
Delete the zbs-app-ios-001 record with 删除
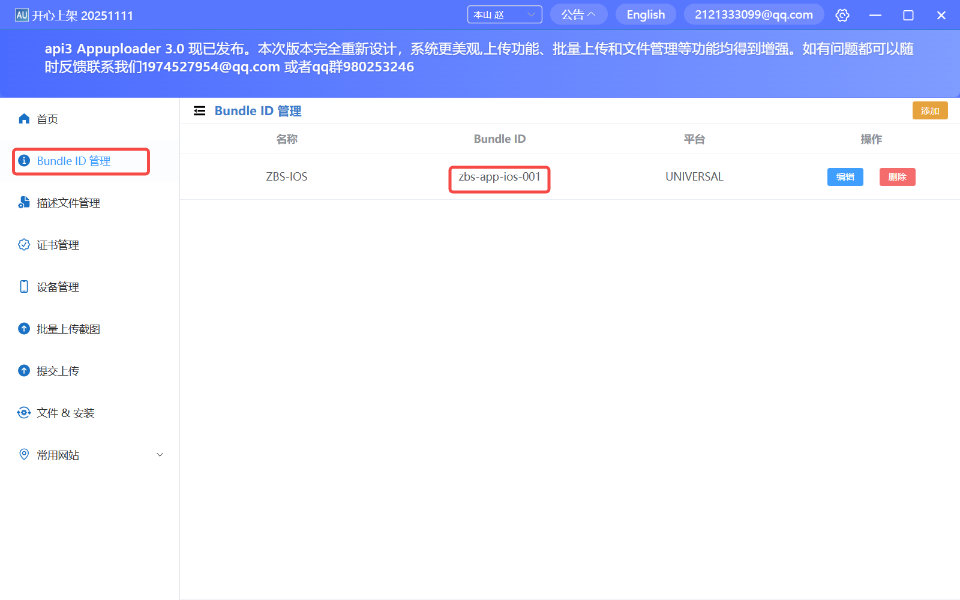[897, 176]
